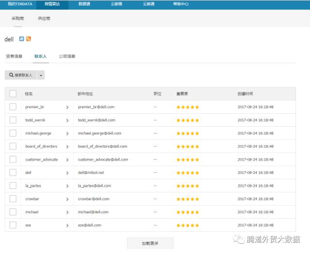The image size is (310, 253).
Task: Toggle the select-all checkbox in table header
Action: pos(13,94)
